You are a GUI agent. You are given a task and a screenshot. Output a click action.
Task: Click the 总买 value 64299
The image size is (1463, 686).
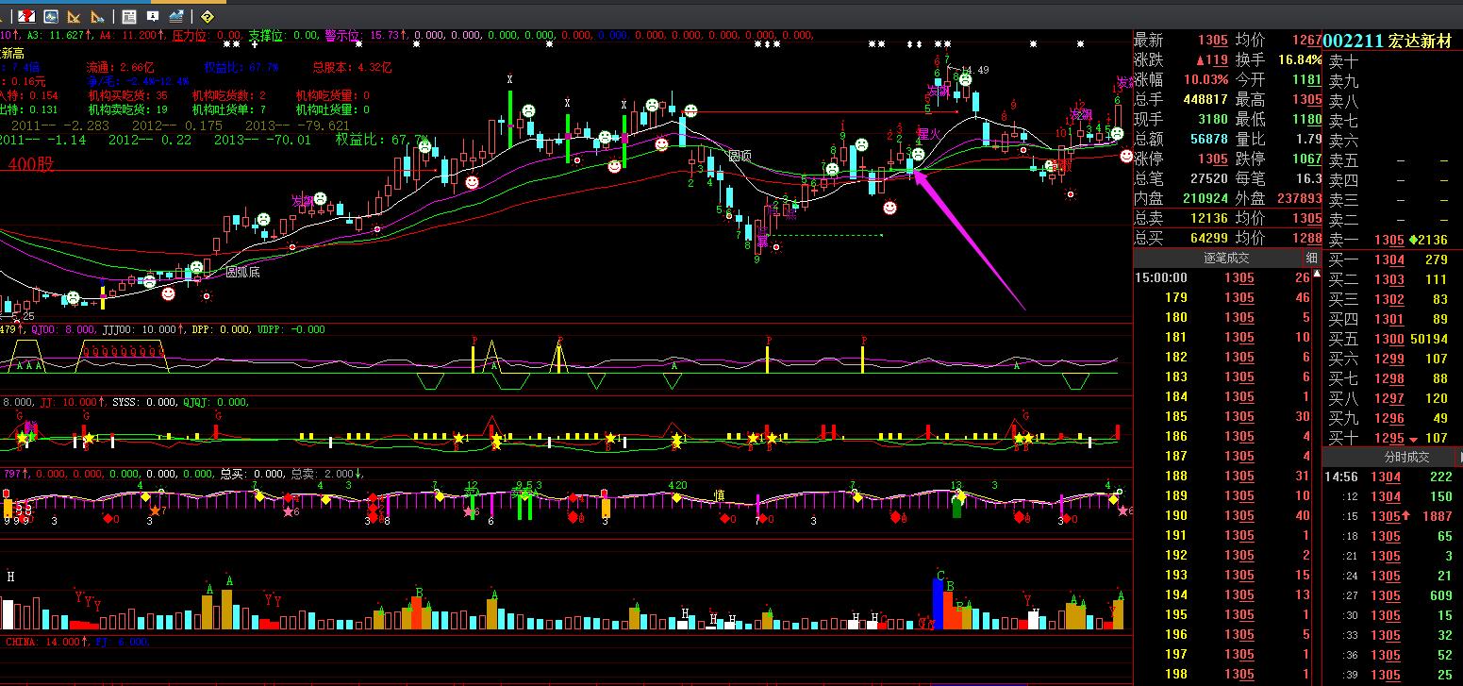coord(1208,239)
